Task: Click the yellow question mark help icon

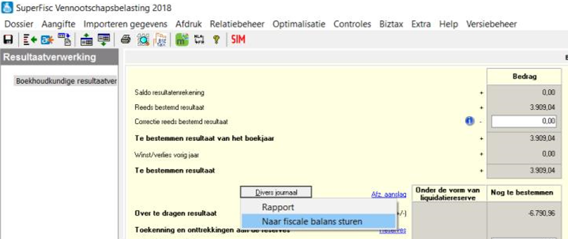Action: tap(215, 40)
